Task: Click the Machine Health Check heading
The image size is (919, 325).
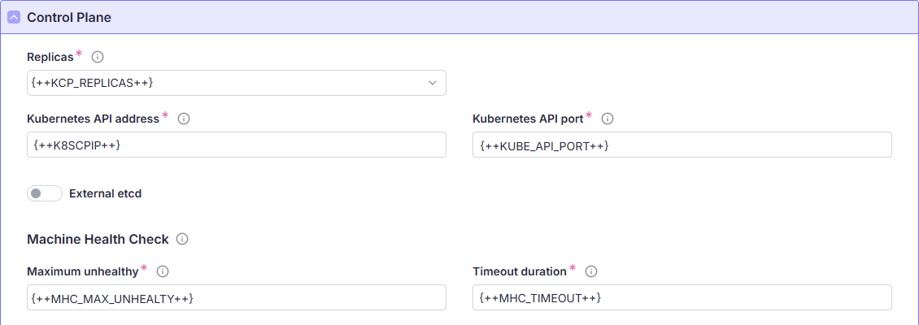Action: click(x=98, y=239)
